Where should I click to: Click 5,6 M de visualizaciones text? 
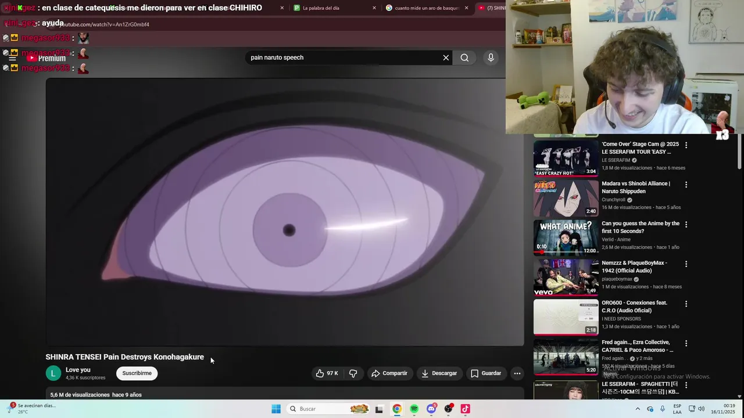(80, 395)
